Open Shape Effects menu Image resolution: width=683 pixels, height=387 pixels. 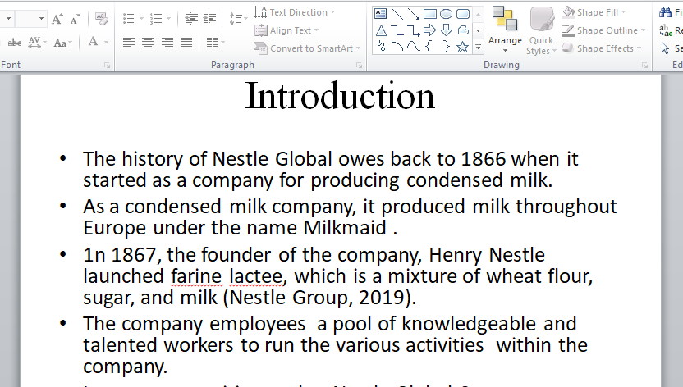[x=602, y=48]
